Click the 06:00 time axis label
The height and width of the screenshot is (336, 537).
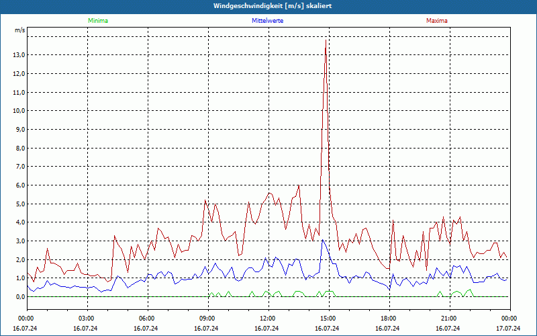148,319
